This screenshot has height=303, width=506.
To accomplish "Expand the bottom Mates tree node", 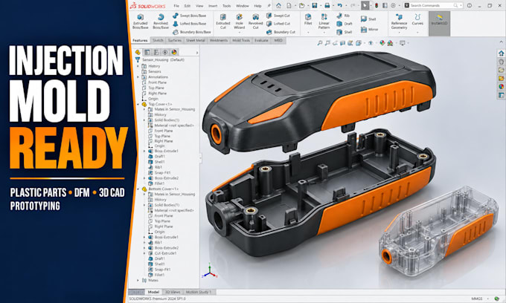I will (x=138, y=280).
